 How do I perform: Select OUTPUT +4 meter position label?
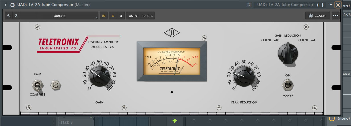click(x=307, y=40)
